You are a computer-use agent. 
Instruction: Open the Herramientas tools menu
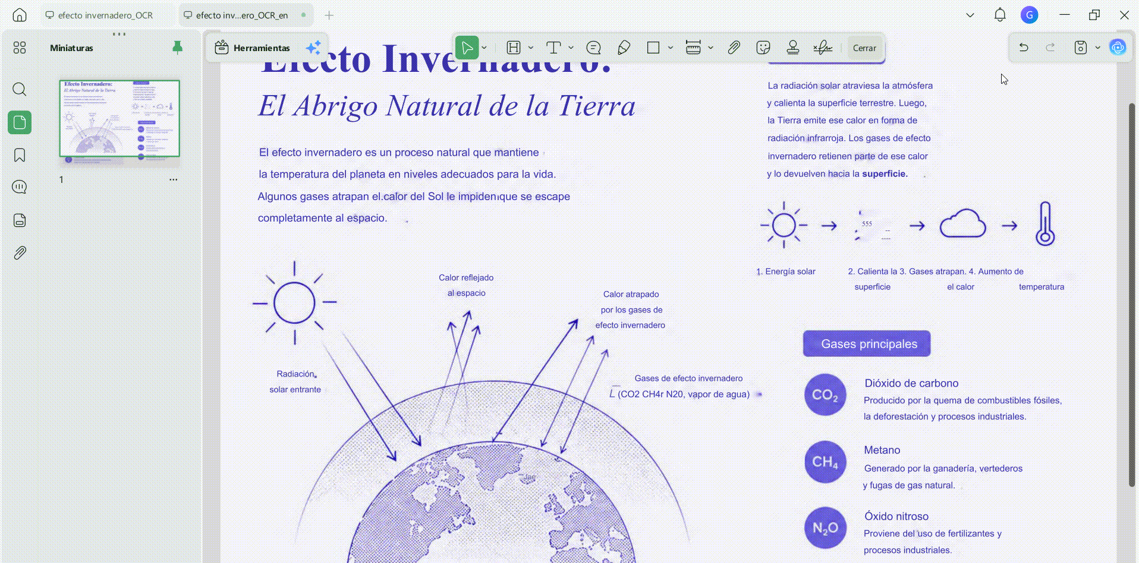253,48
